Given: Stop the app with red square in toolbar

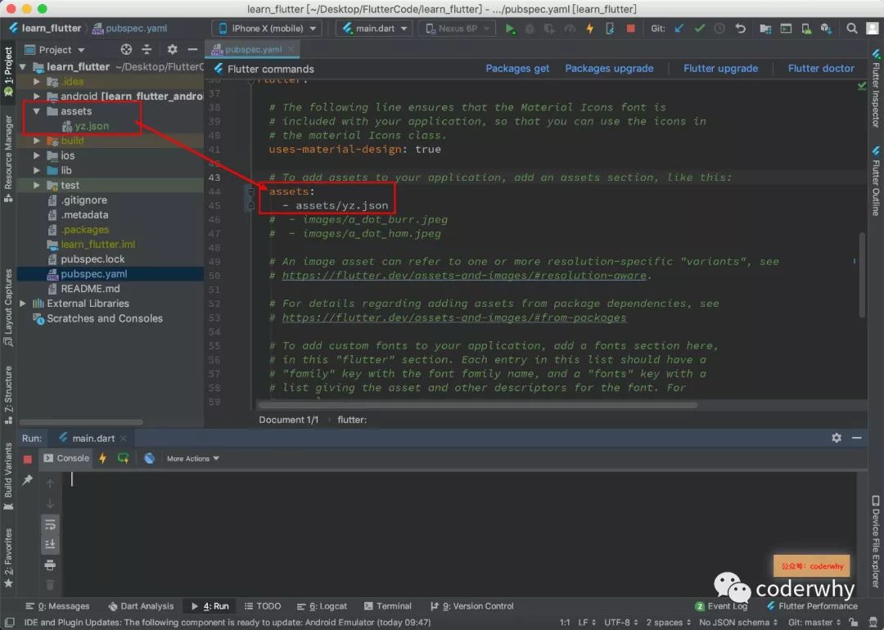Looking at the screenshot, I should coord(631,28).
